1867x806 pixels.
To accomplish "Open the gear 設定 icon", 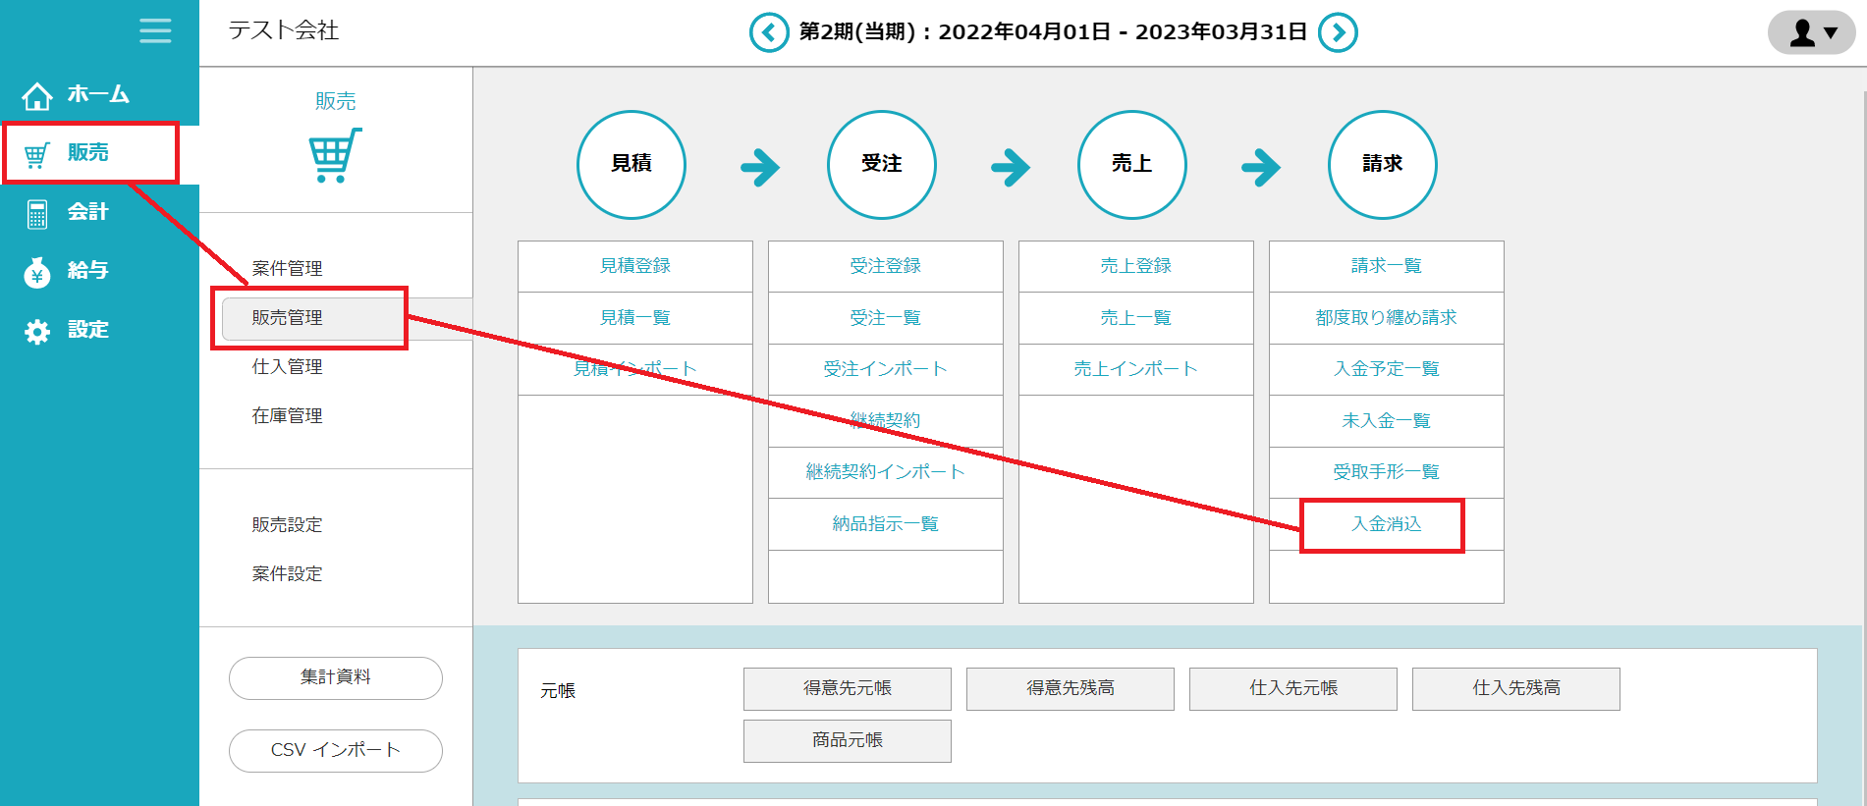I will point(37,332).
